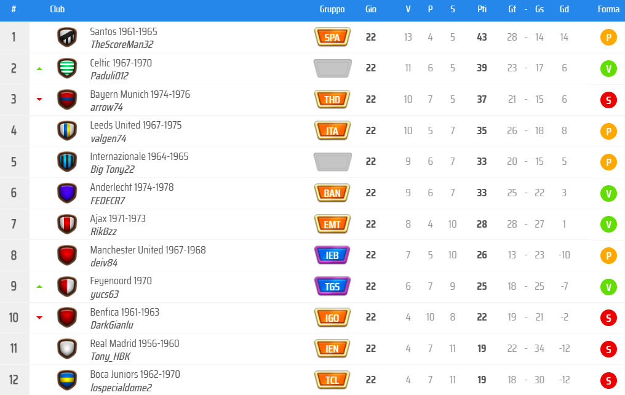The image size is (625, 395).
Task: Click manager name deiv84
Action: point(103,263)
